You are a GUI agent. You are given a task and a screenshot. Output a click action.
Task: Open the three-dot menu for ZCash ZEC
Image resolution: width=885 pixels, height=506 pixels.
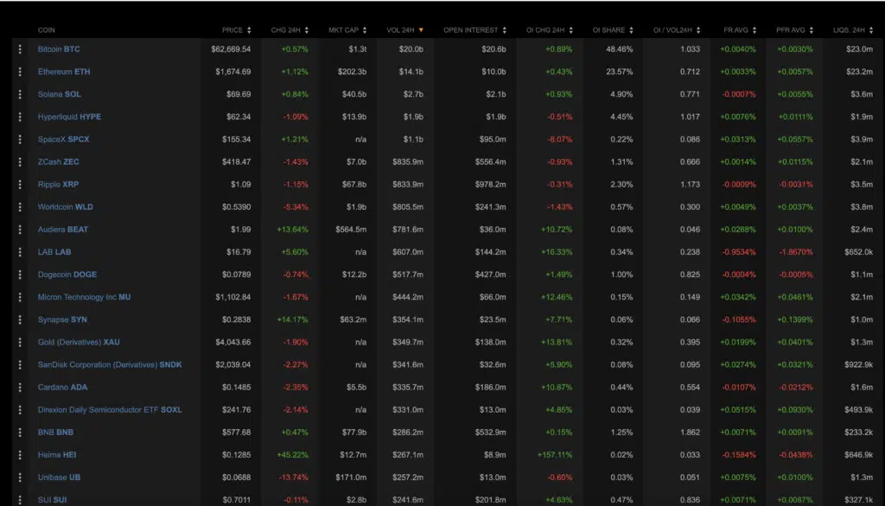point(20,161)
